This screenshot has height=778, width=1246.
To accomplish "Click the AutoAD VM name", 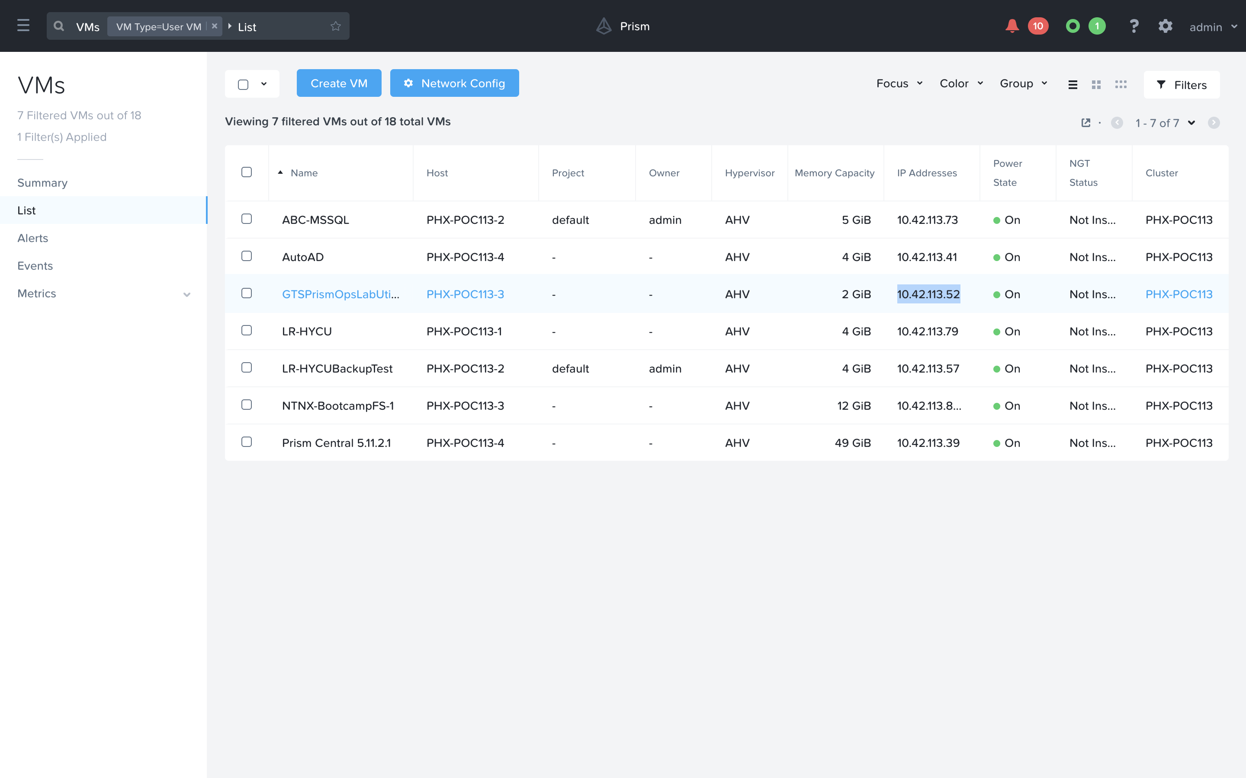I will point(303,257).
